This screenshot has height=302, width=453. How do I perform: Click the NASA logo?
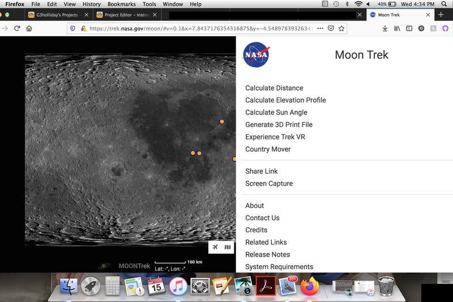coord(257,54)
